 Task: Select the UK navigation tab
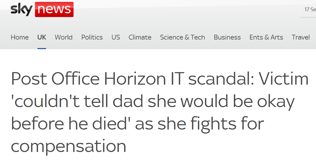[42, 37]
